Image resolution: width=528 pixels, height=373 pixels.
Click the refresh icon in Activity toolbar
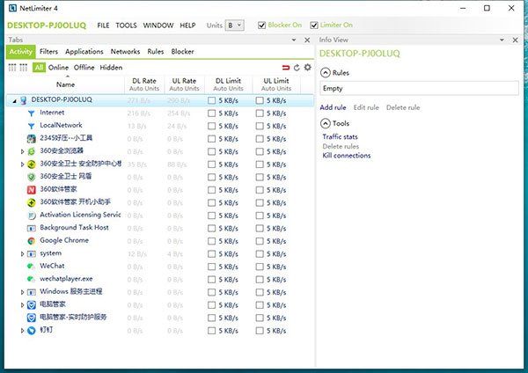coord(297,68)
